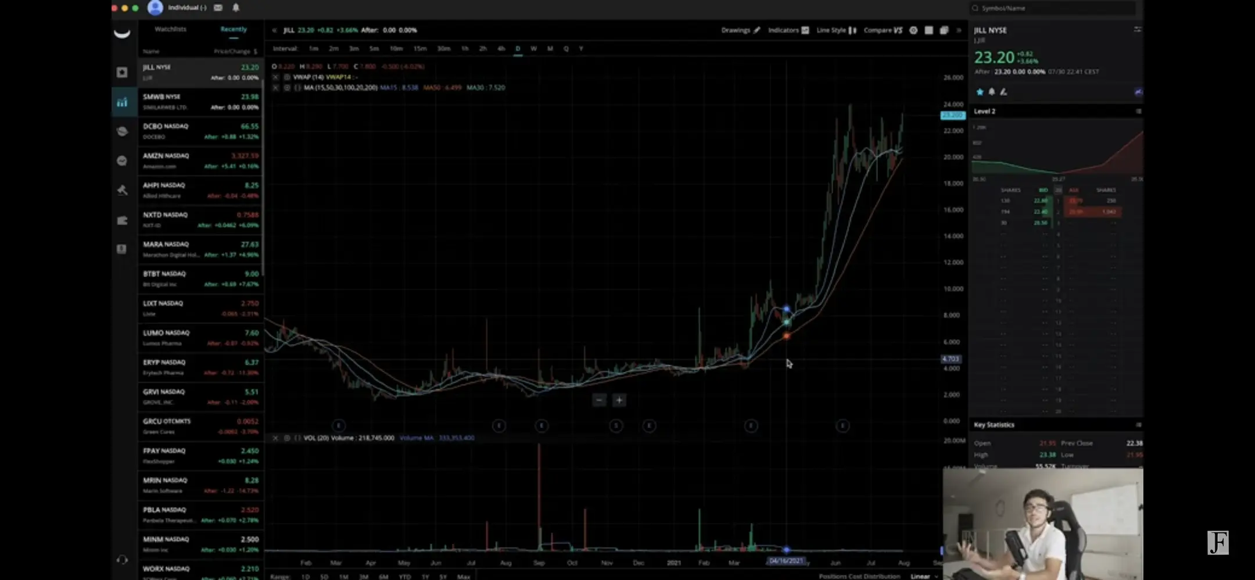Open Positions Cost Distribution

(x=859, y=577)
